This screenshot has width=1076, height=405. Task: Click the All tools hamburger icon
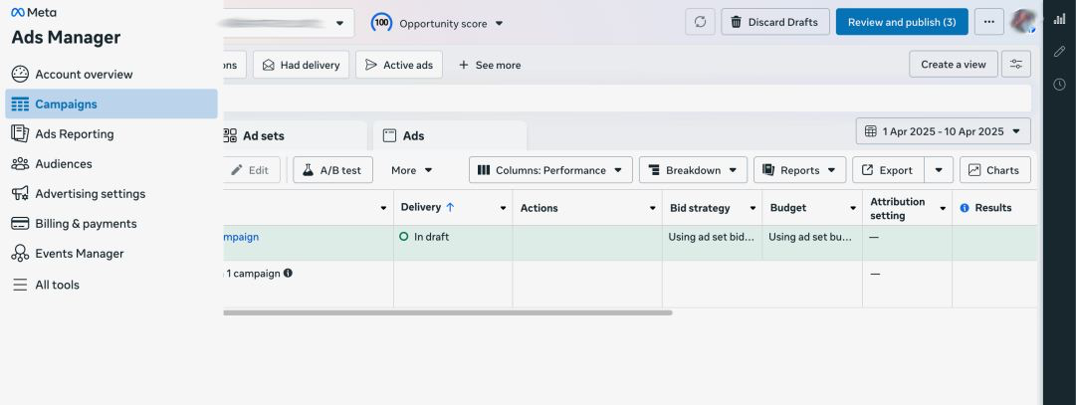point(20,285)
